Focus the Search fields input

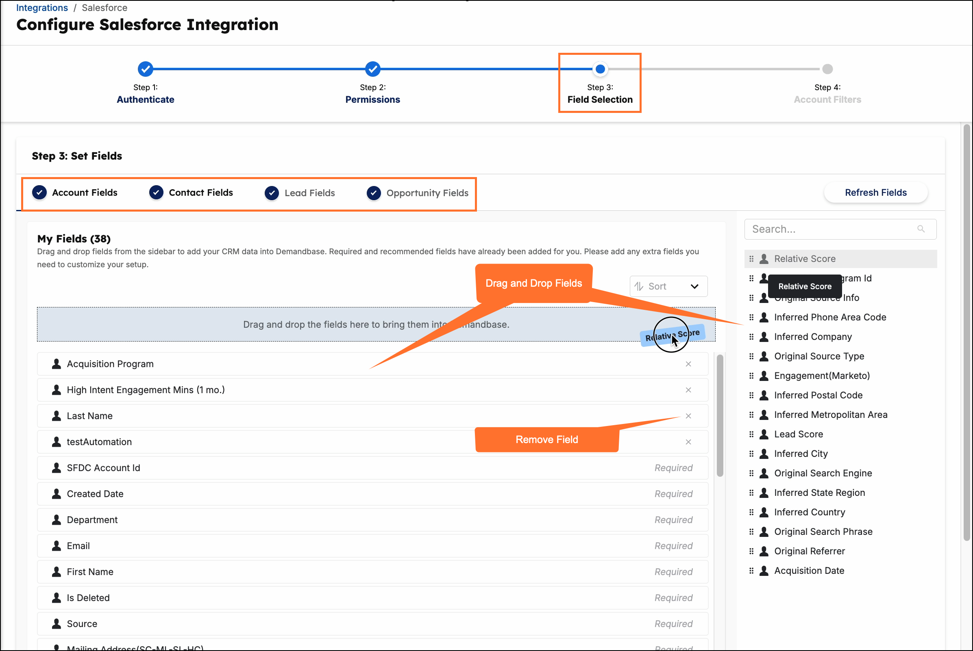(x=840, y=229)
